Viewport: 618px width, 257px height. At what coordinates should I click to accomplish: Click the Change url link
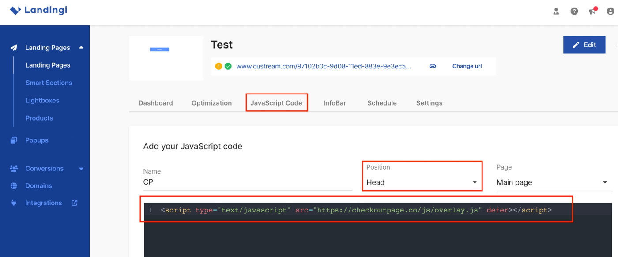pos(467,66)
